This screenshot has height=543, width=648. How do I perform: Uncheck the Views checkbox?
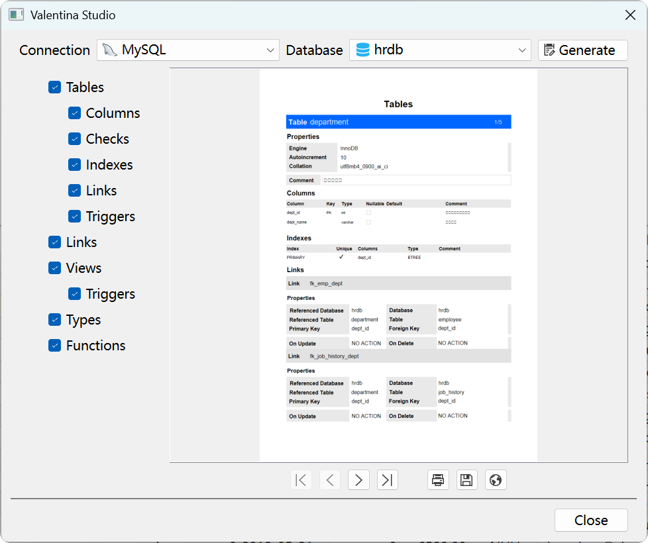click(54, 268)
